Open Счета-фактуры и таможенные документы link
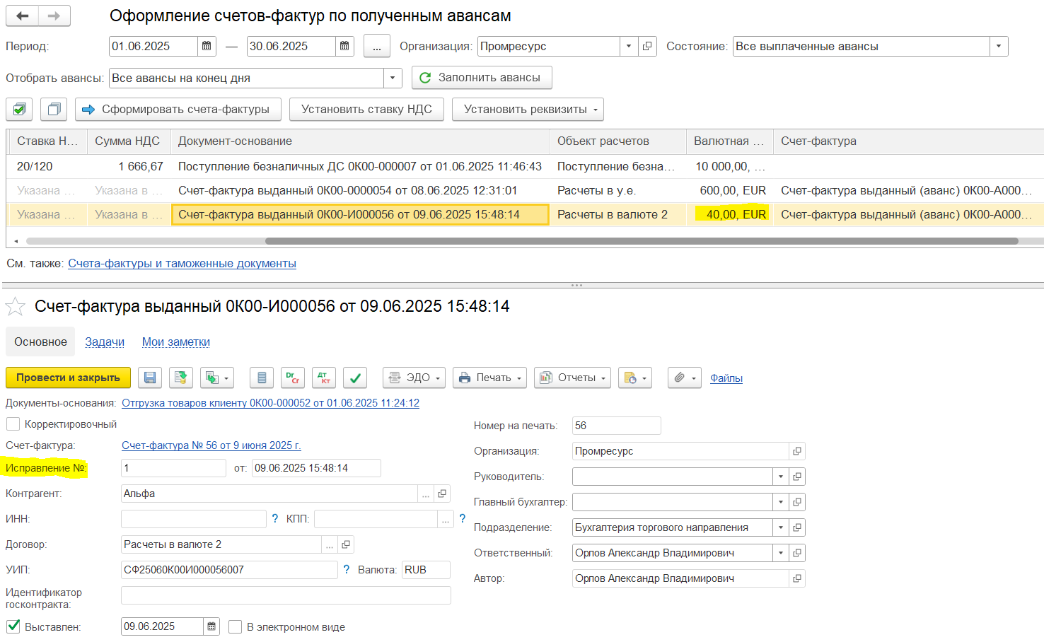This screenshot has width=1044, height=642. click(x=182, y=264)
